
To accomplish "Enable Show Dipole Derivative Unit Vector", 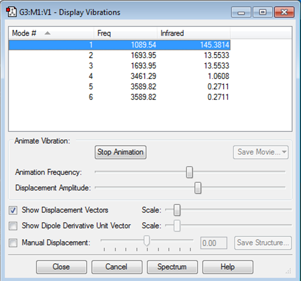I will click(x=13, y=226).
